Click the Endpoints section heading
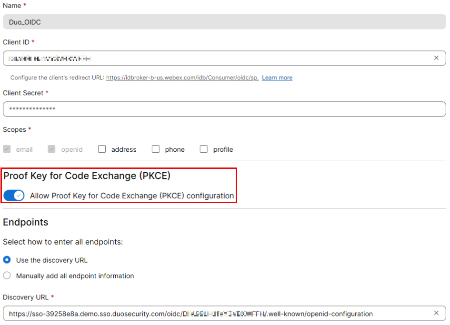 pyautogui.click(x=26, y=222)
